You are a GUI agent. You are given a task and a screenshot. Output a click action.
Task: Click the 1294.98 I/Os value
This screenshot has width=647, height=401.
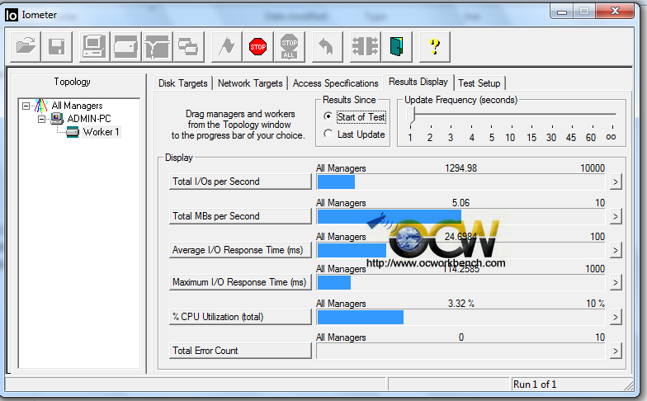[460, 168]
